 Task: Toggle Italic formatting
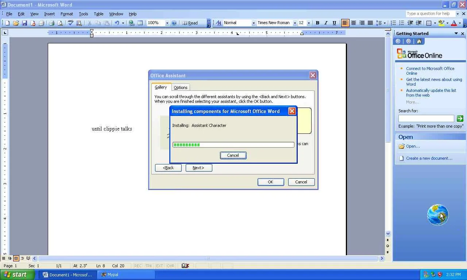(326, 23)
